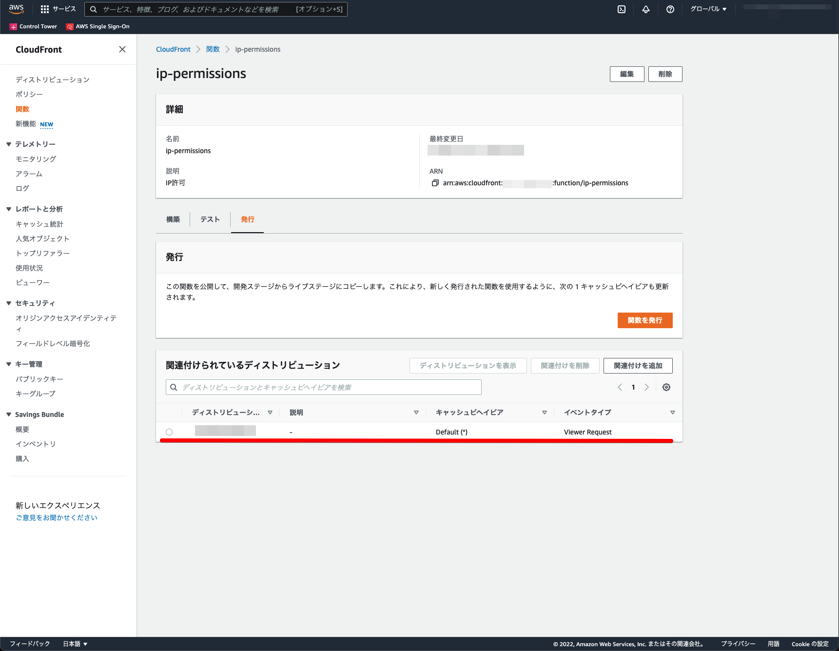Viewport: 839px width, 651px height.
Task: Open キーグループ page
Action: click(x=36, y=394)
